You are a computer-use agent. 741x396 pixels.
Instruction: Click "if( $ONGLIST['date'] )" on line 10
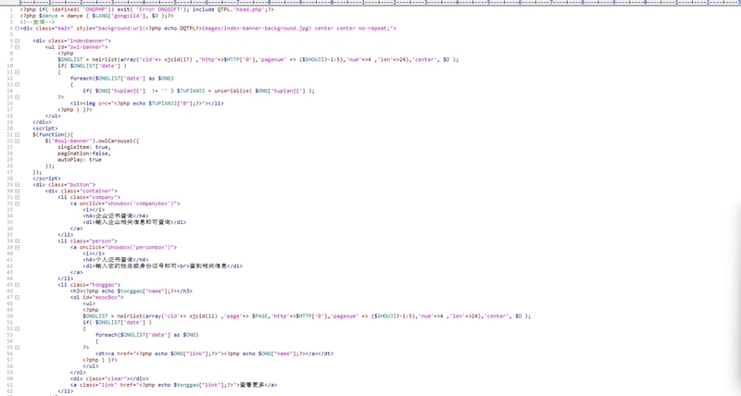coord(92,66)
